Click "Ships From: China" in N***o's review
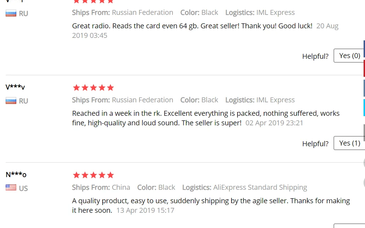Image resolution: width=365 pixels, height=228 pixels. click(x=101, y=187)
